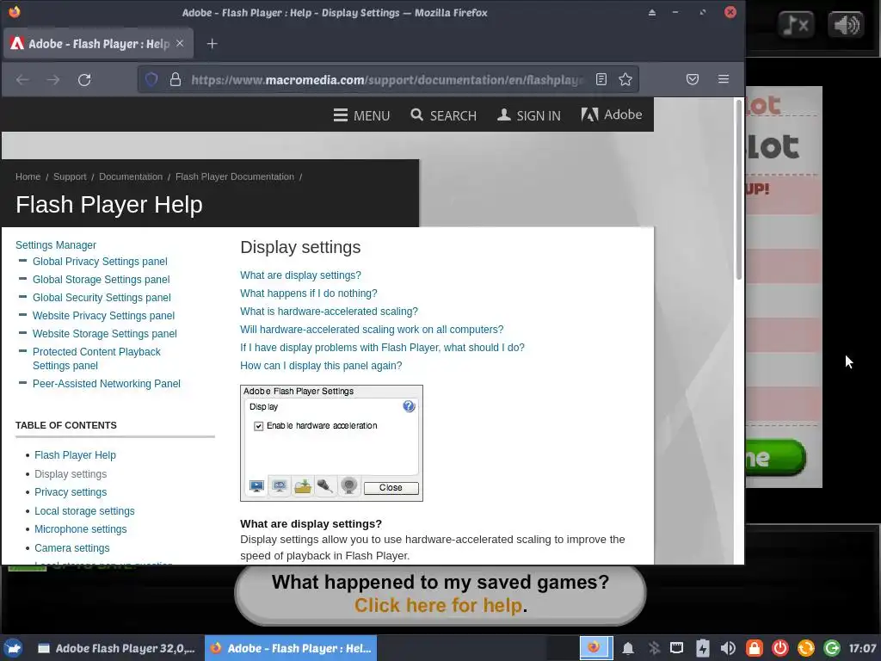Go forward with the Firefox forward arrow

coord(53,80)
